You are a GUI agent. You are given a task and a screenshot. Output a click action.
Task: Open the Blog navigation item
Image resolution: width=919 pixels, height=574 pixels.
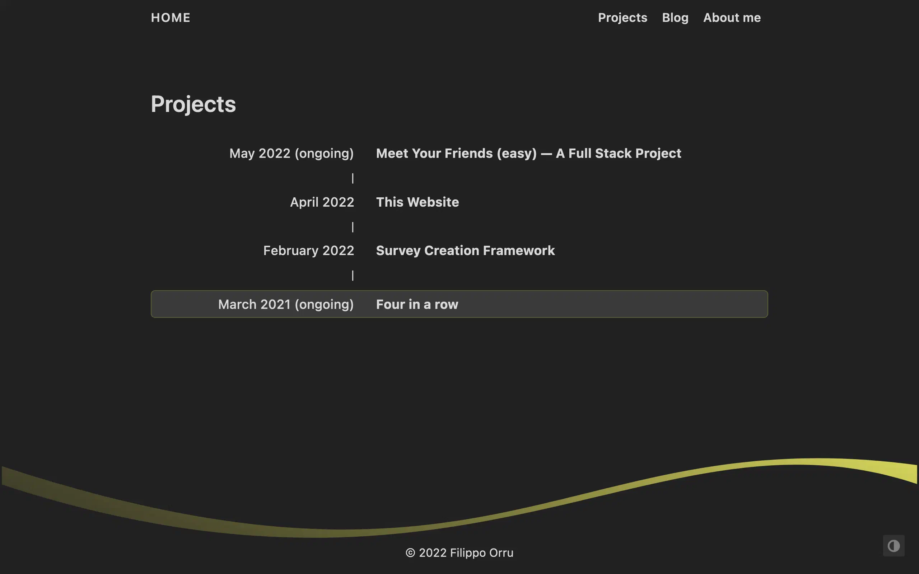(x=675, y=18)
